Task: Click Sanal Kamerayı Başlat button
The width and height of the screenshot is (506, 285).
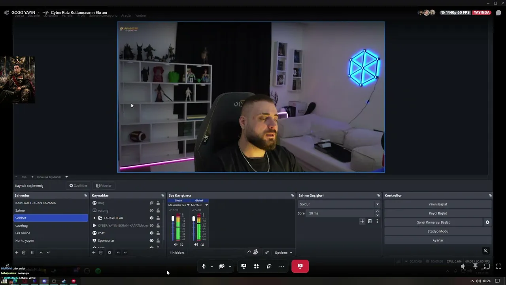Action: tap(433, 222)
